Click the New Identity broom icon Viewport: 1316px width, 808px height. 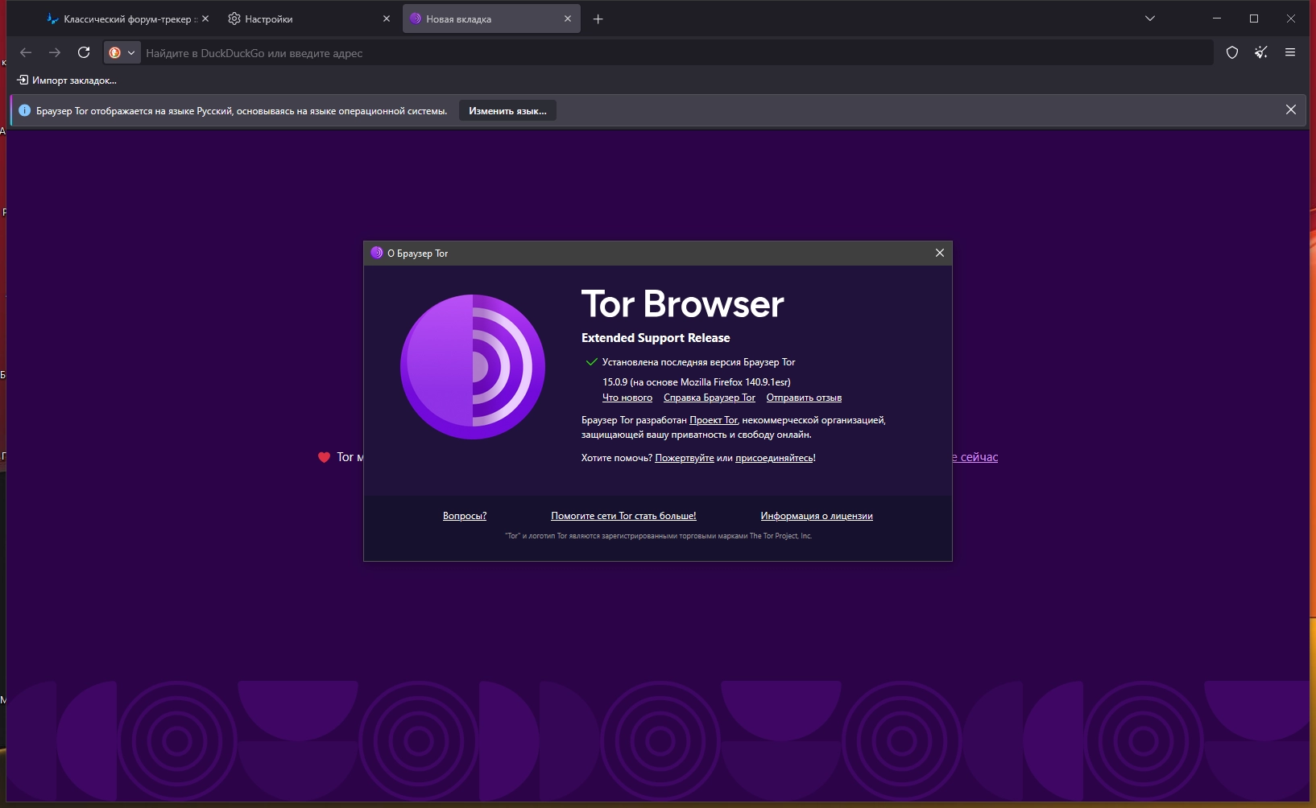1261,52
